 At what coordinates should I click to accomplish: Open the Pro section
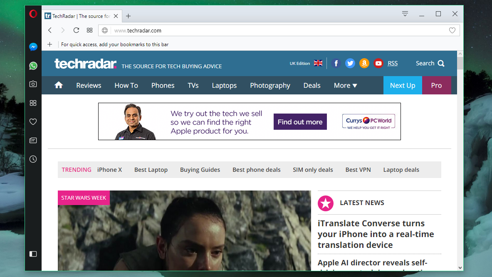point(436,85)
